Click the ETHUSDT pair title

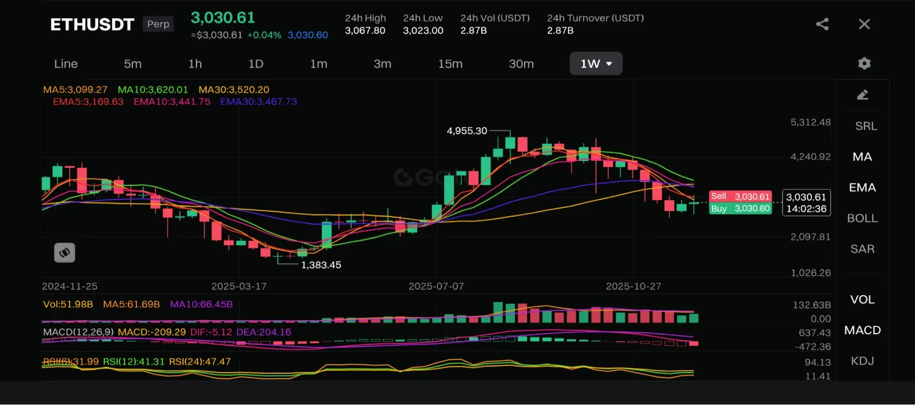coord(92,24)
